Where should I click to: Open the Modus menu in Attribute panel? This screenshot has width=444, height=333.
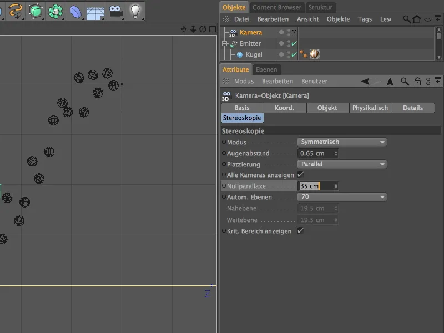[x=244, y=81]
